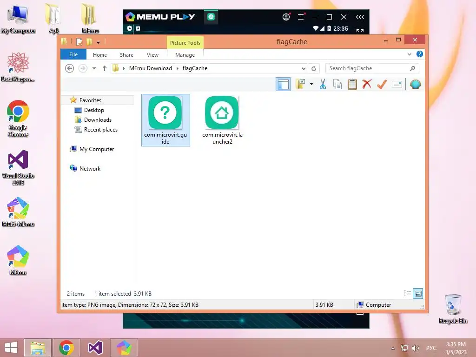Click the Cut scissors icon
This screenshot has height=357, width=476.
coord(323,84)
